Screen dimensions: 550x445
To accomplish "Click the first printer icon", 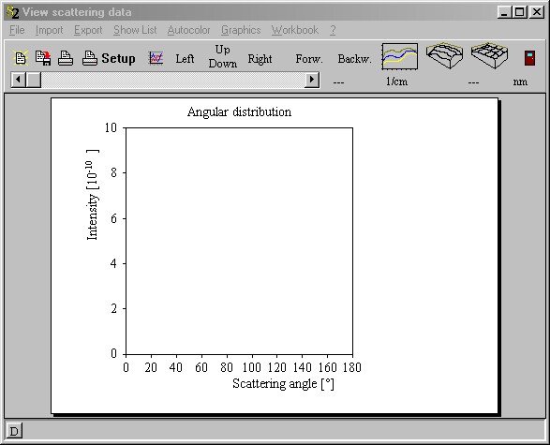I will tap(66, 58).
